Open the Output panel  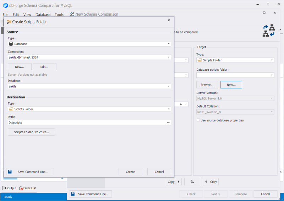click(x=10, y=188)
